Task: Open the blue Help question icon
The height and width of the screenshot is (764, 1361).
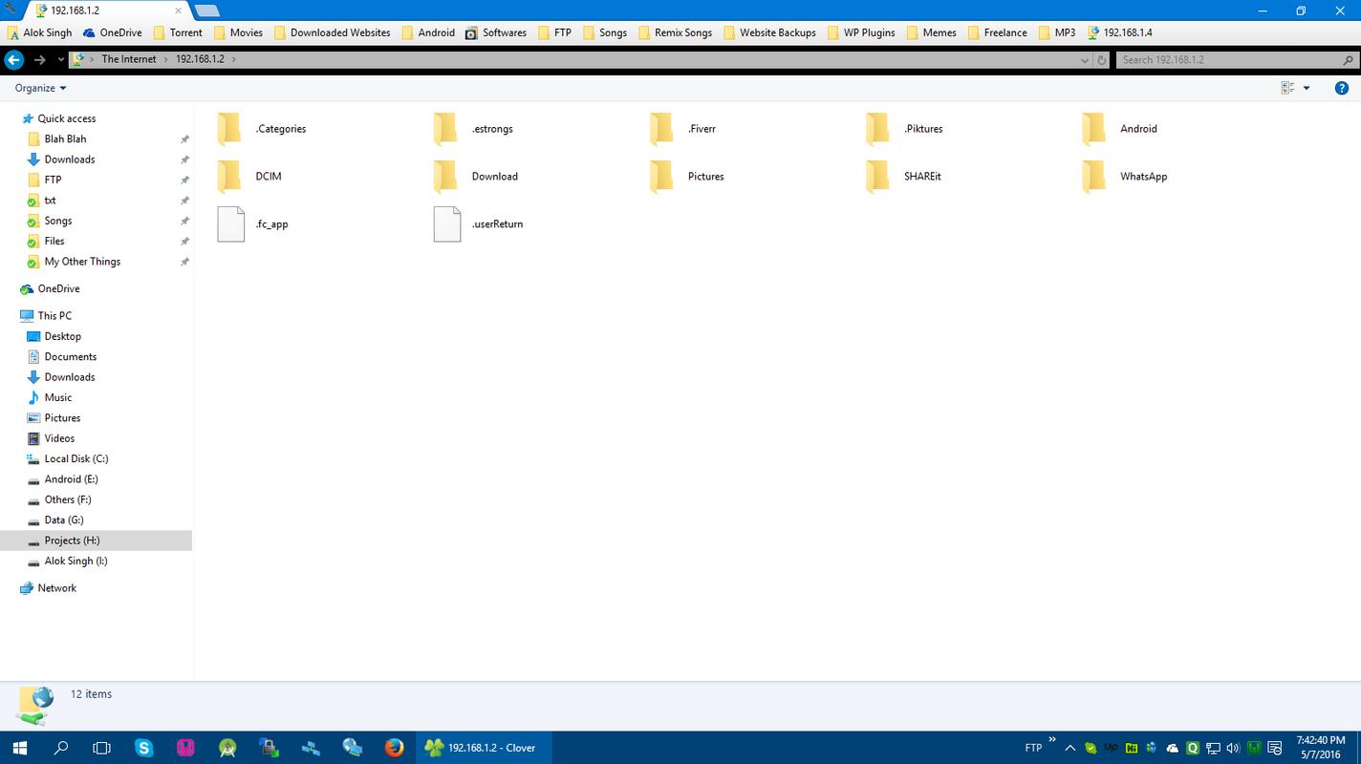Action: 1341,88
